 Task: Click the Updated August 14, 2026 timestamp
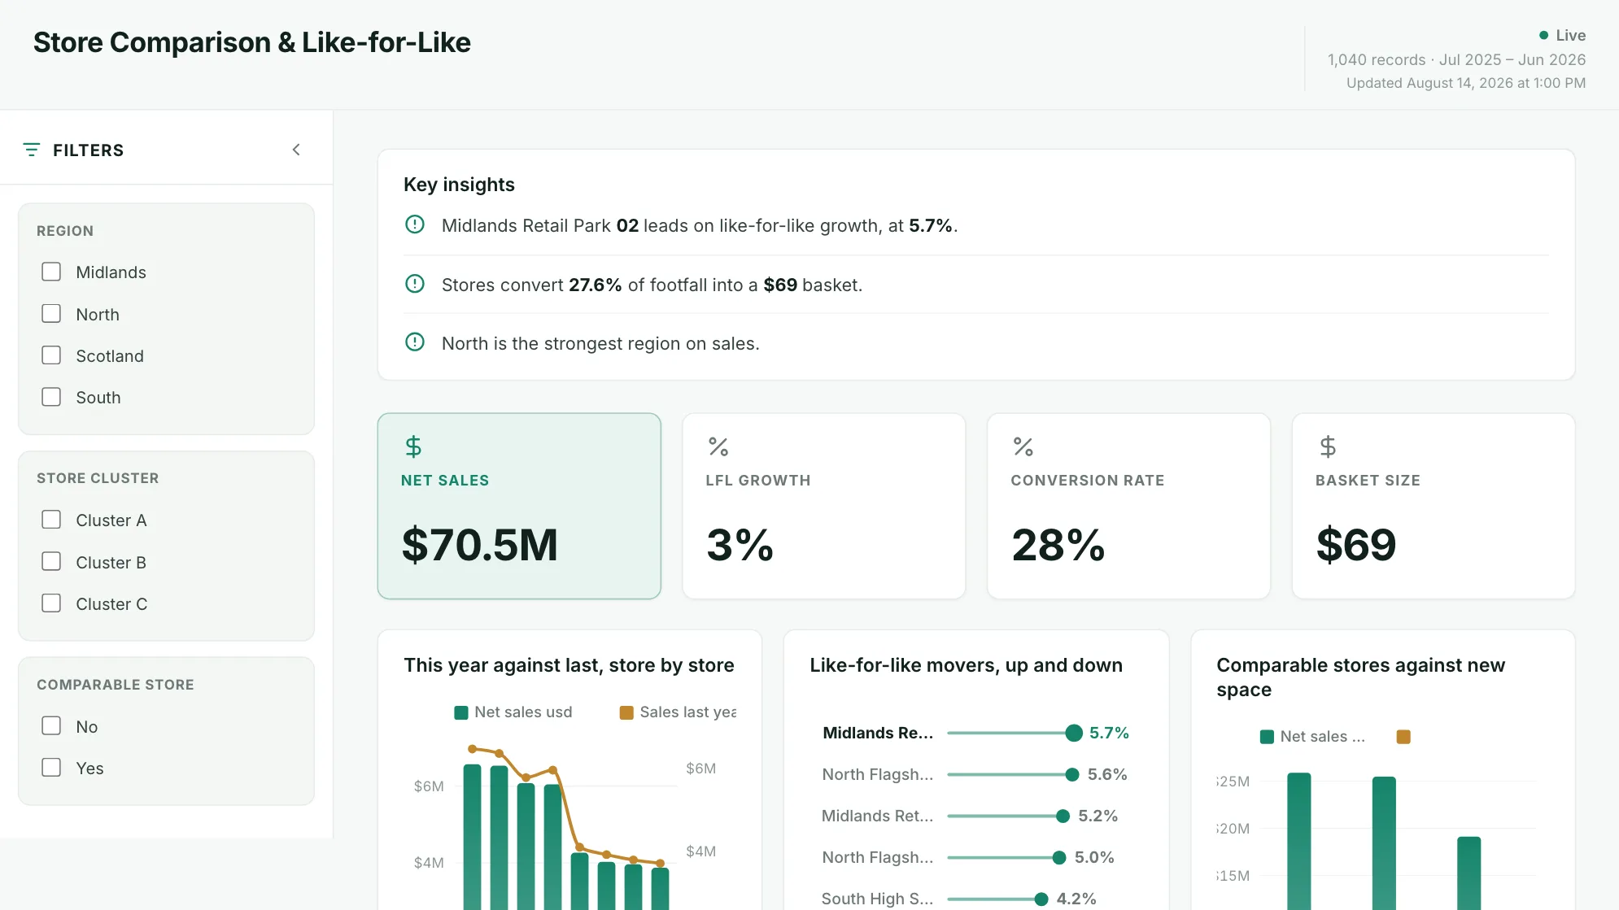1466,83
